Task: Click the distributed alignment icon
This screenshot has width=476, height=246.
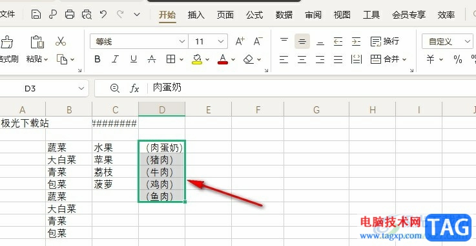Action: [x=357, y=59]
